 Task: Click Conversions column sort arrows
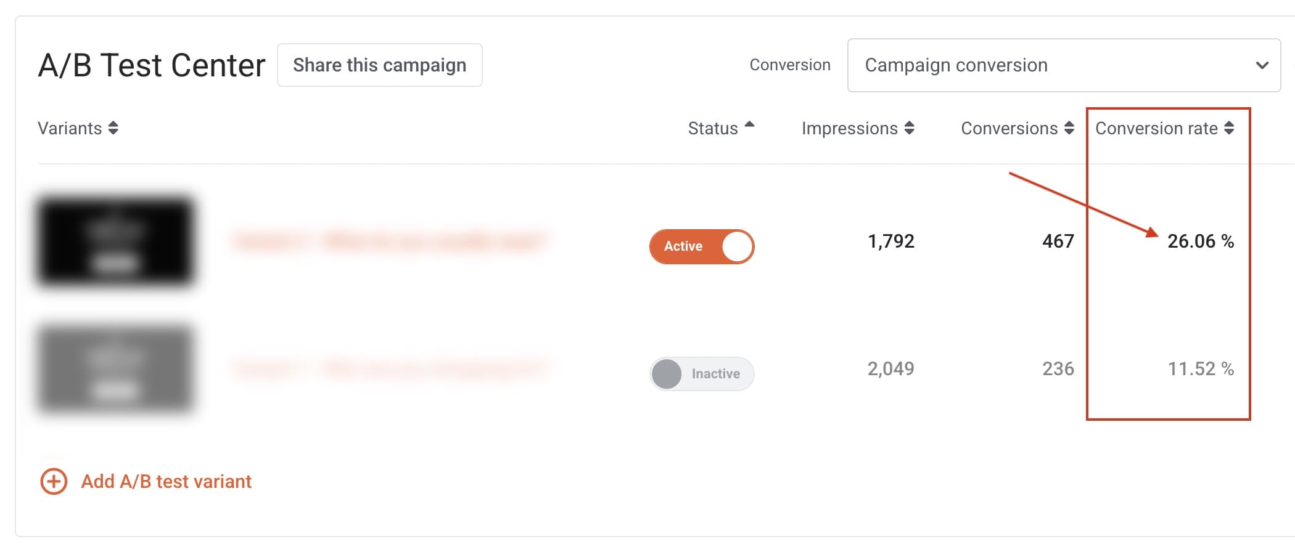(x=1069, y=128)
